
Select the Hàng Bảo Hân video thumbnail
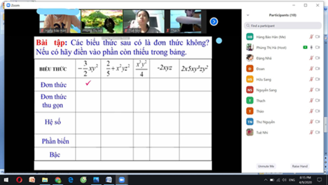[x=60, y=21]
